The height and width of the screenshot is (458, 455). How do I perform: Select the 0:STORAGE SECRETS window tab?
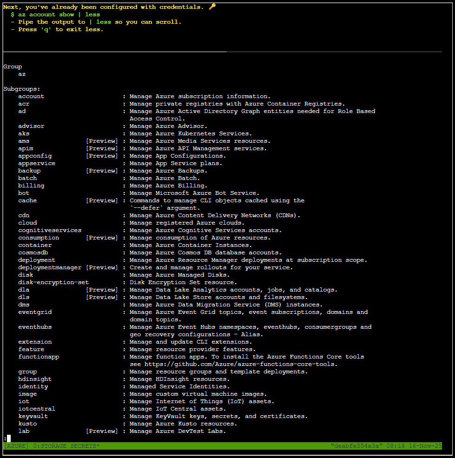pos(66,446)
